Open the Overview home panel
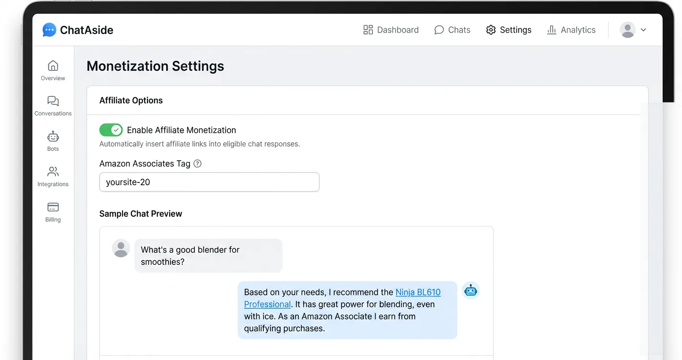 click(x=53, y=69)
